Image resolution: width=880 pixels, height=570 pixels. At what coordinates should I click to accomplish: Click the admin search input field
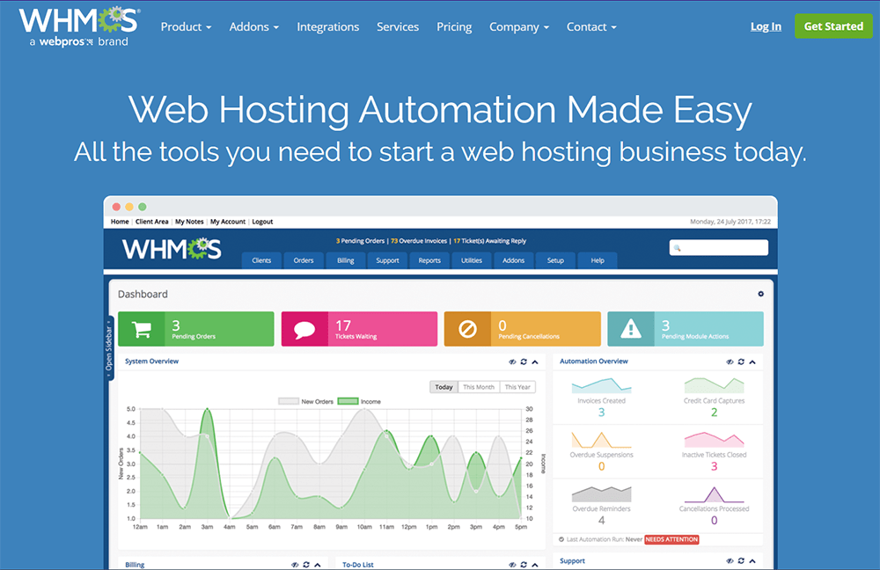718,248
